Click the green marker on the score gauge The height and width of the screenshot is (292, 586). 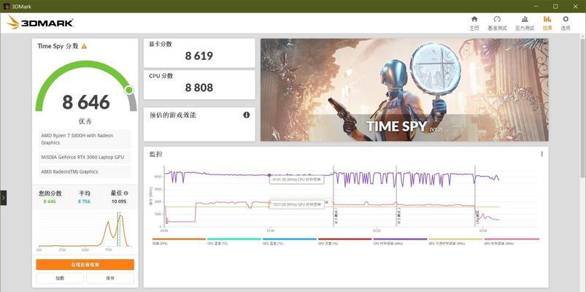[129, 90]
